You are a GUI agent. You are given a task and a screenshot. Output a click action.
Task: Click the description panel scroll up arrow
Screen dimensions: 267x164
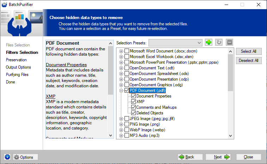(x=110, y=43)
